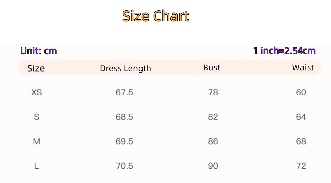Screen dimensions: 331x183
Task: Select the Unit: cm label
Action: tap(39, 51)
